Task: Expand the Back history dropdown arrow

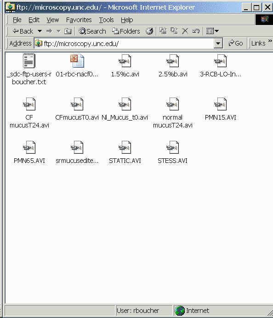Action: [40, 31]
